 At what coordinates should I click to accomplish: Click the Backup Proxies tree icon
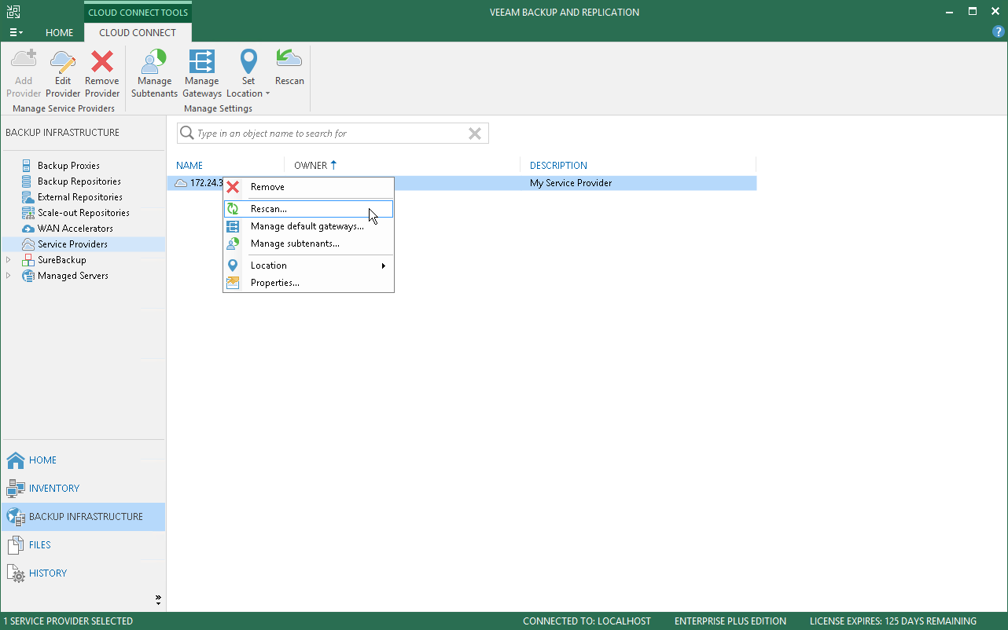28,166
